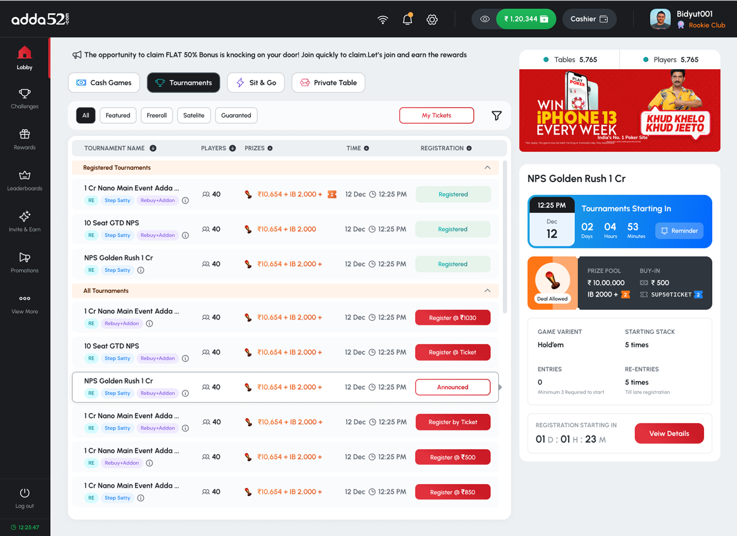Image resolution: width=737 pixels, height=536 pixels.
Task: Click Registered button for 10 Seat GTD NPS
Action: click(x=453, y=229)
